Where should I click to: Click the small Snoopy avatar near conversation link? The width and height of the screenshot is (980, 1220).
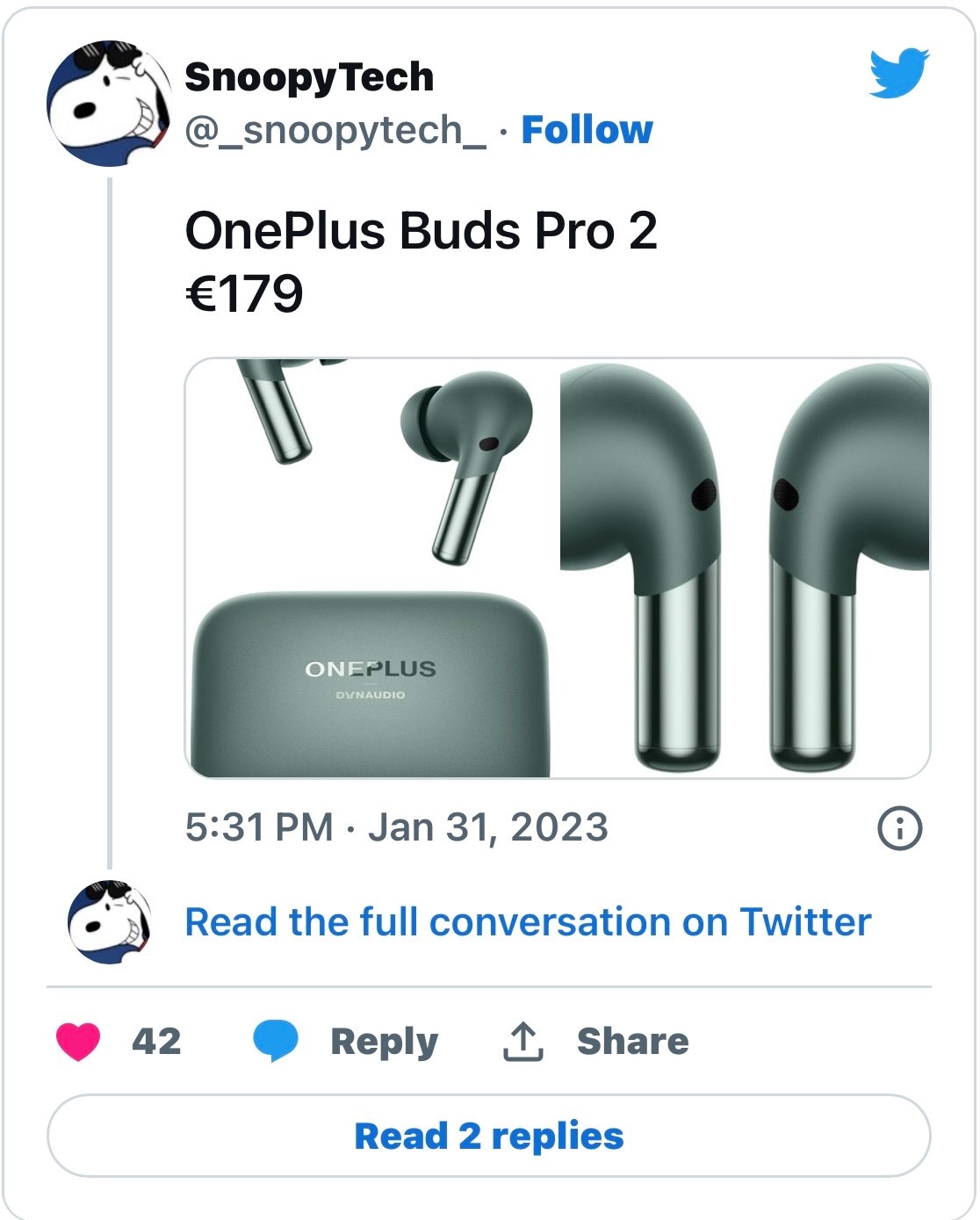[109, 922]
